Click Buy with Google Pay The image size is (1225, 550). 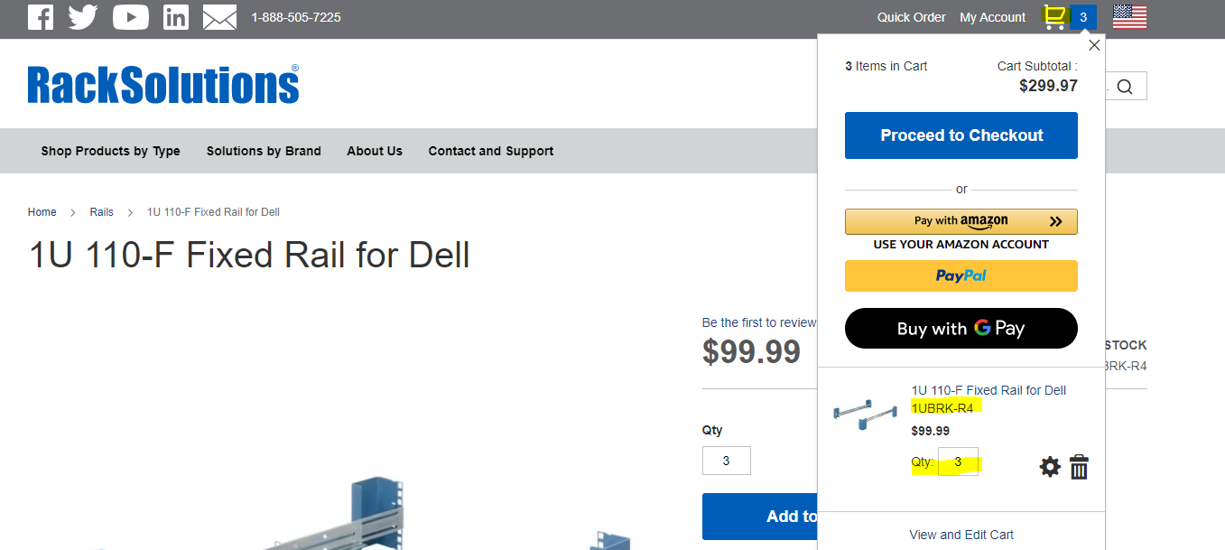click(961, 329)
